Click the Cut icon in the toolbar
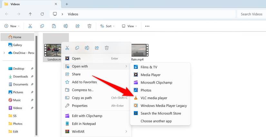This screenshot has width=266, height=137. click(x=30, y=26)
